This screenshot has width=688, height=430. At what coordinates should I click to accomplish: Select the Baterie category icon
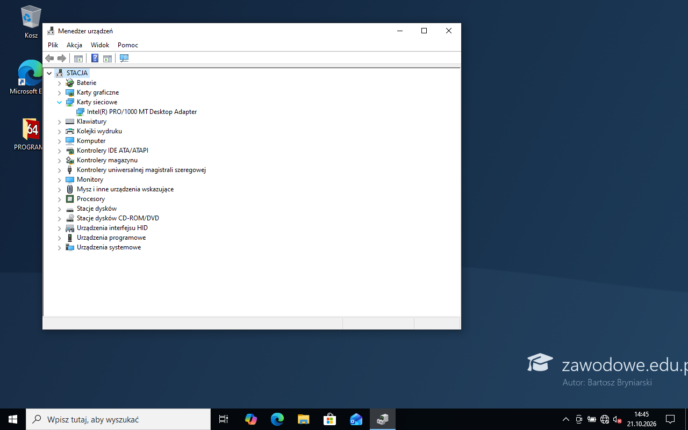point(69,83)
